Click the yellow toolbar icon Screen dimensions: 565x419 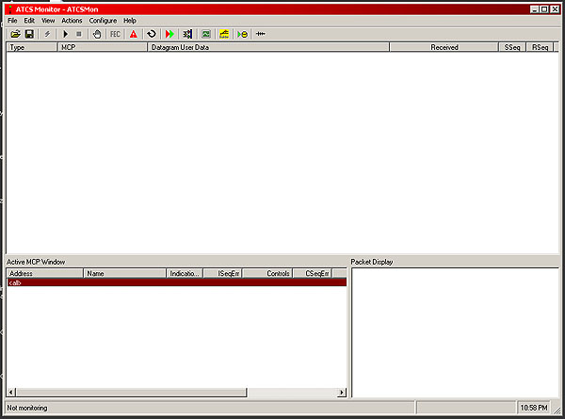(224, 34)
